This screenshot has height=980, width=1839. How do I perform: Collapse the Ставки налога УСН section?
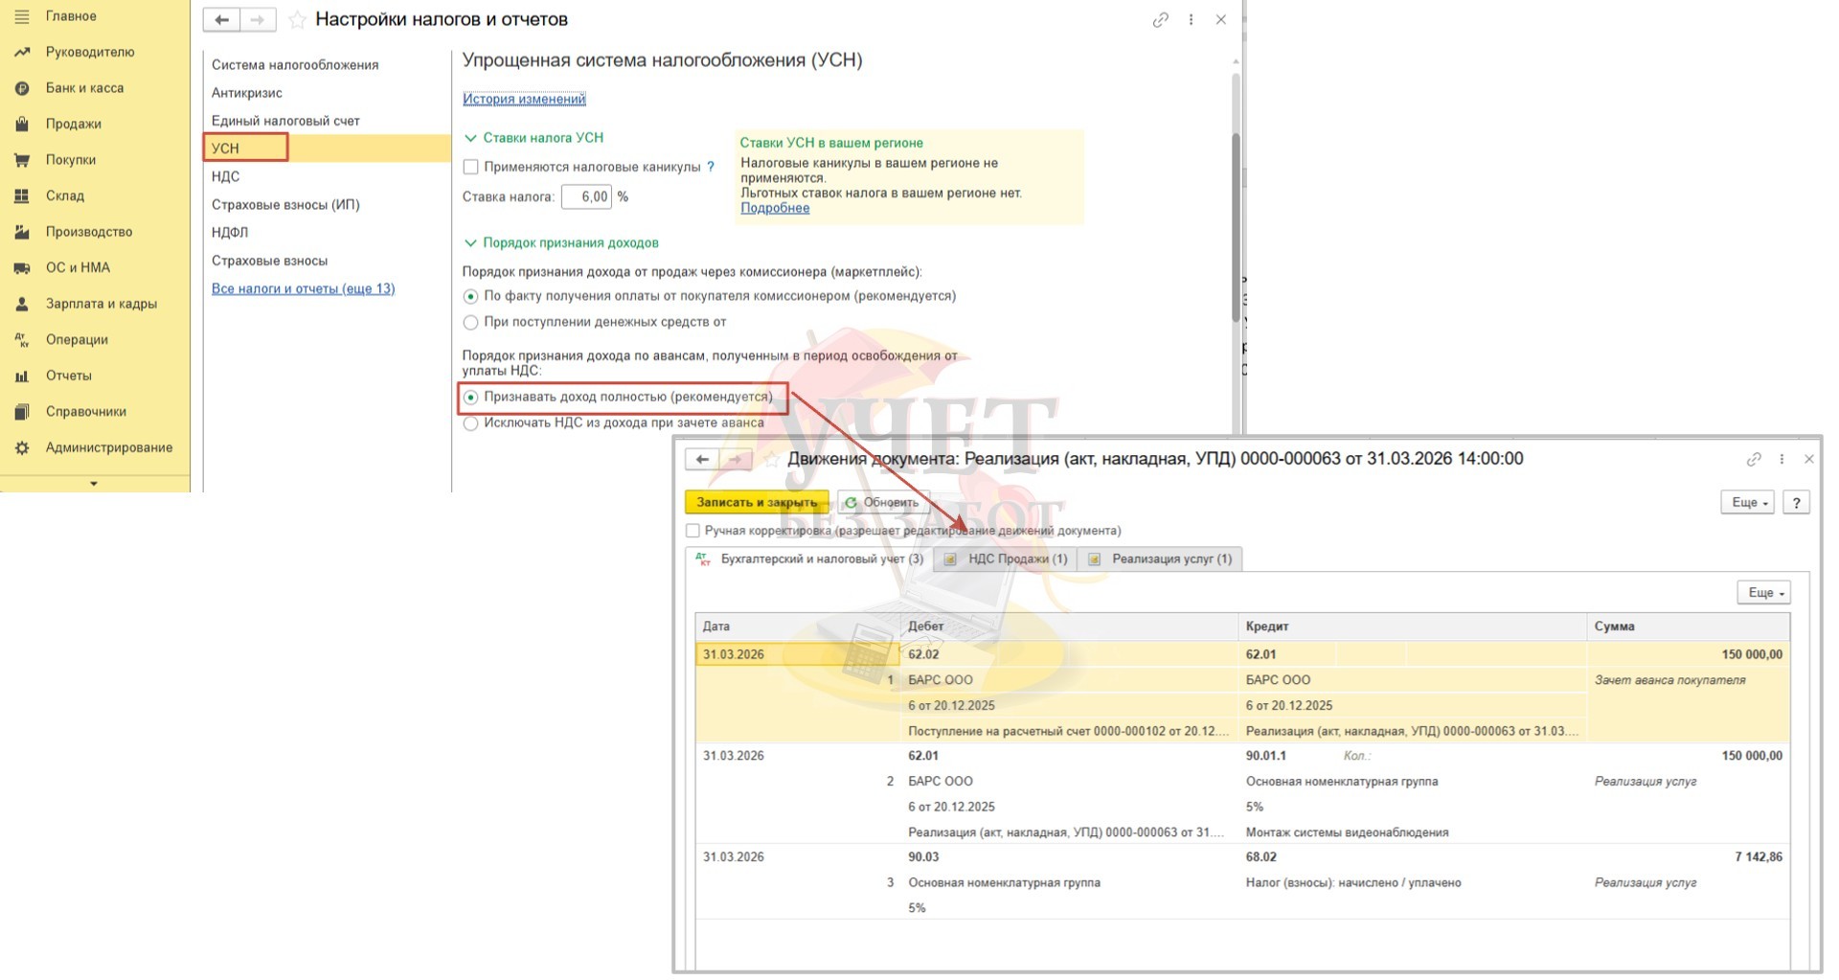pos(470,138)
